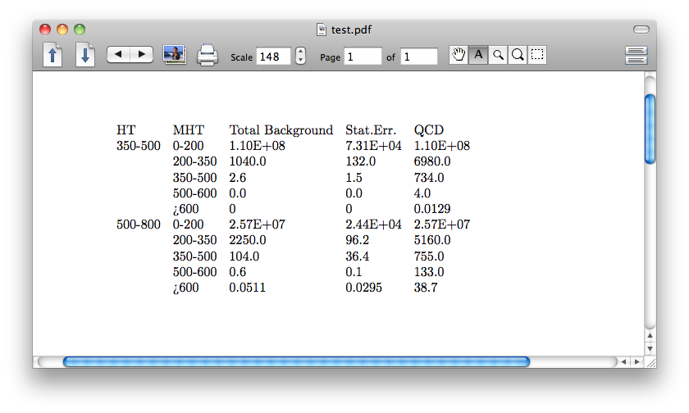Click the value '4.0' in QCD column

(422, 193)
